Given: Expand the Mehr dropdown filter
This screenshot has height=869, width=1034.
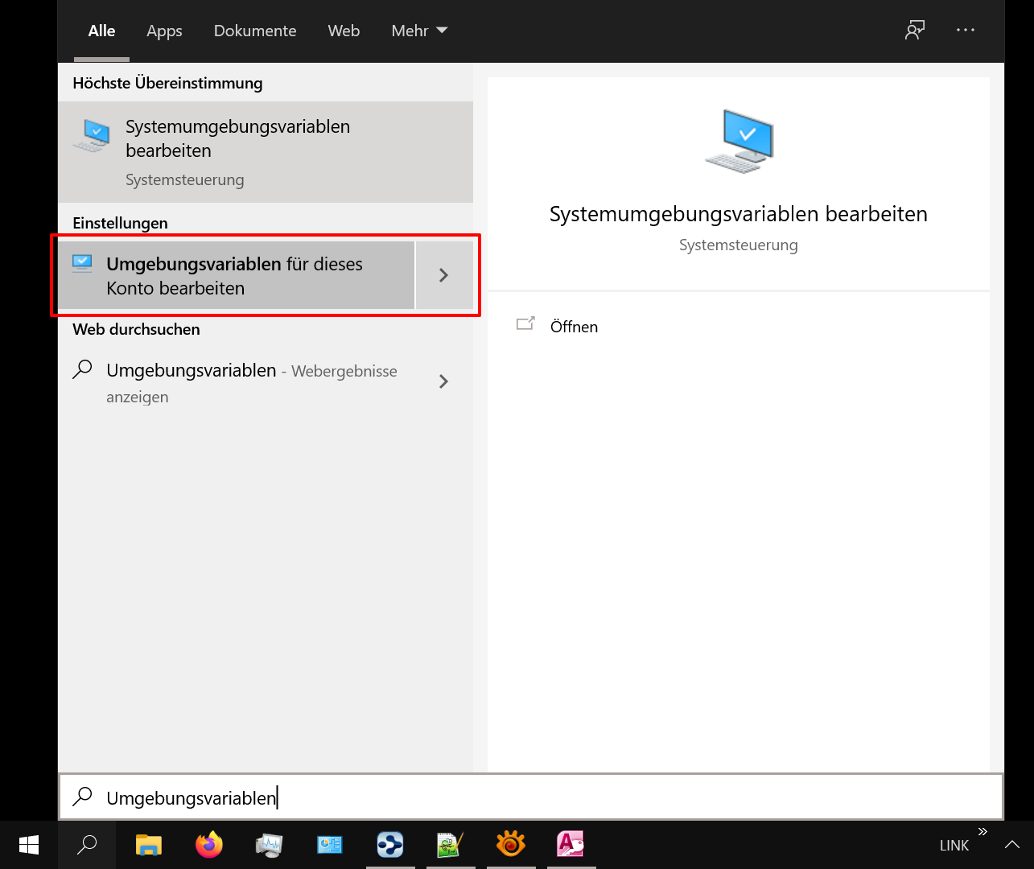Looking at the screenshot, I should point(419,31).
